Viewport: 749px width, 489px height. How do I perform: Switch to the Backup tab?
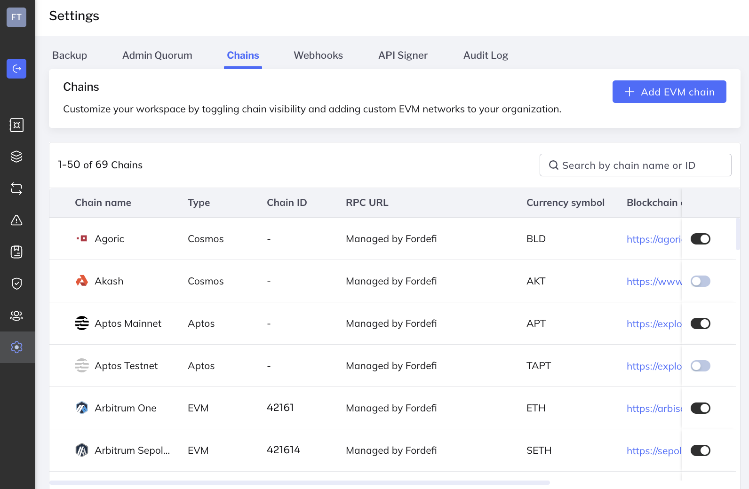70,55
